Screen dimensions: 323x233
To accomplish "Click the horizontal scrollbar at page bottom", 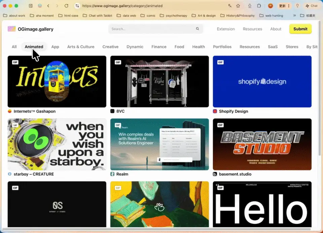I will point(156,229).
